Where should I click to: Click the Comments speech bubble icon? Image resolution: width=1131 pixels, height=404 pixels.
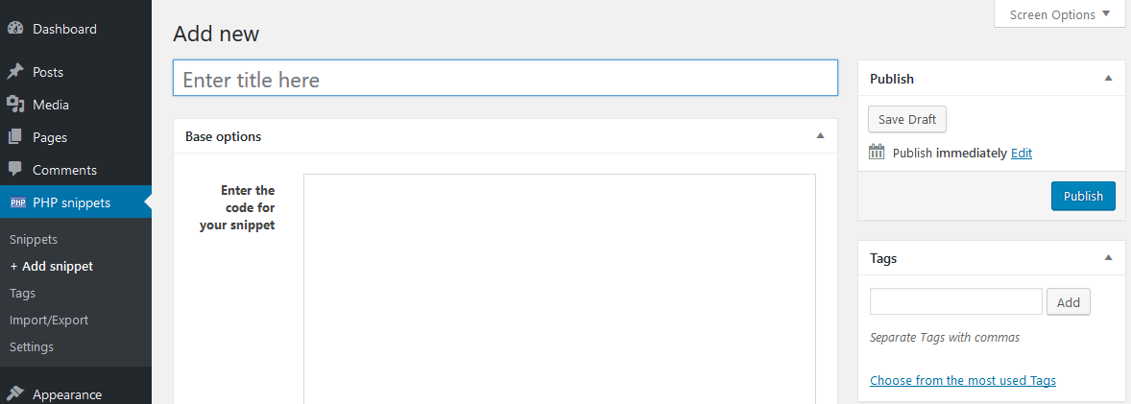tap(15, 170)
